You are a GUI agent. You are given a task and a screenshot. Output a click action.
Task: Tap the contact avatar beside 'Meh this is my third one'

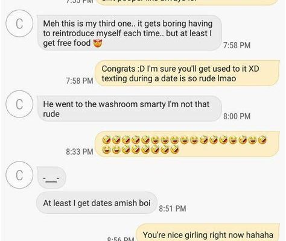(19, 23)
